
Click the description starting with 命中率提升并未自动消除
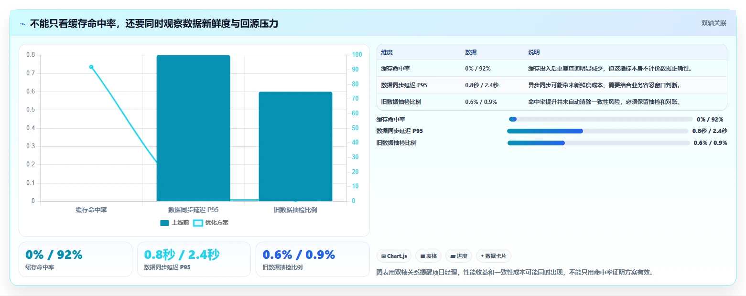[x=604, y=102]
